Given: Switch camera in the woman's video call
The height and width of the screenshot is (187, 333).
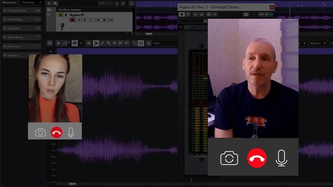Looking at the screenshot, I should point(41,132).
